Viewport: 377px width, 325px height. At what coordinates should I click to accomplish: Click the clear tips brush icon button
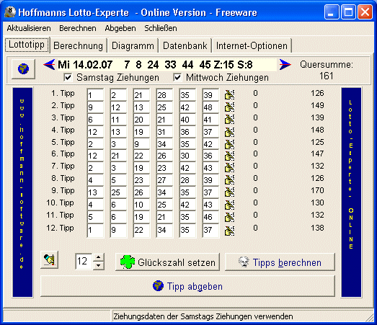[49, 260]
